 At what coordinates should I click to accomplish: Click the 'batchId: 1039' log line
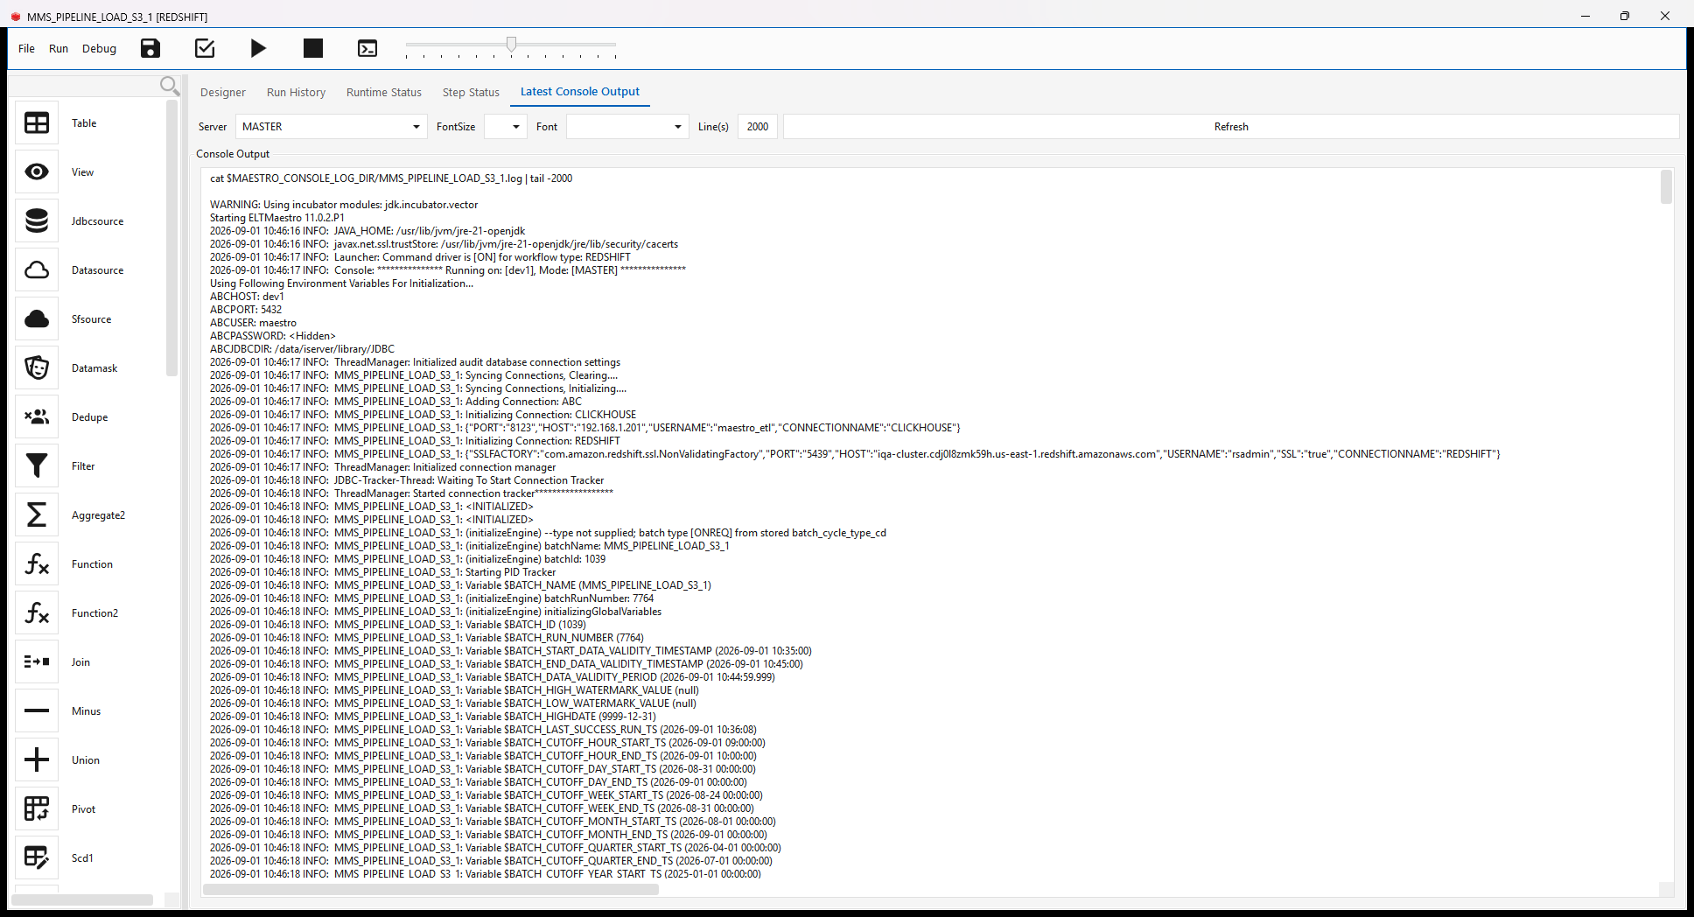click(x=408, y=559)
